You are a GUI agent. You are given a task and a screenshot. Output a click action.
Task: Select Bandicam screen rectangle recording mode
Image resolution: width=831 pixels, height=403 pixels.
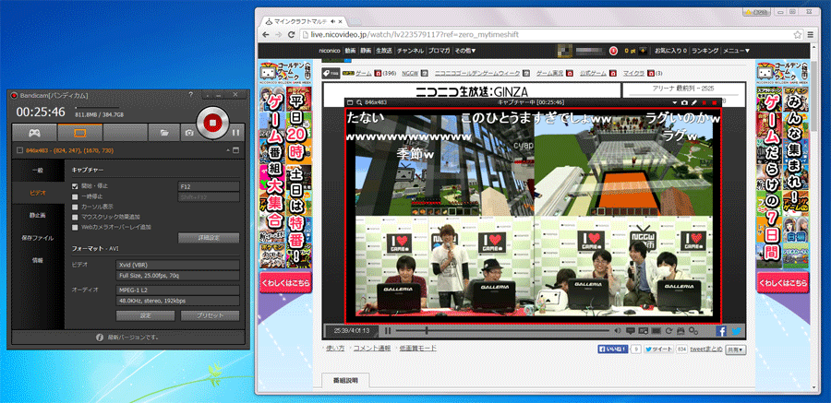pos(80,133)
